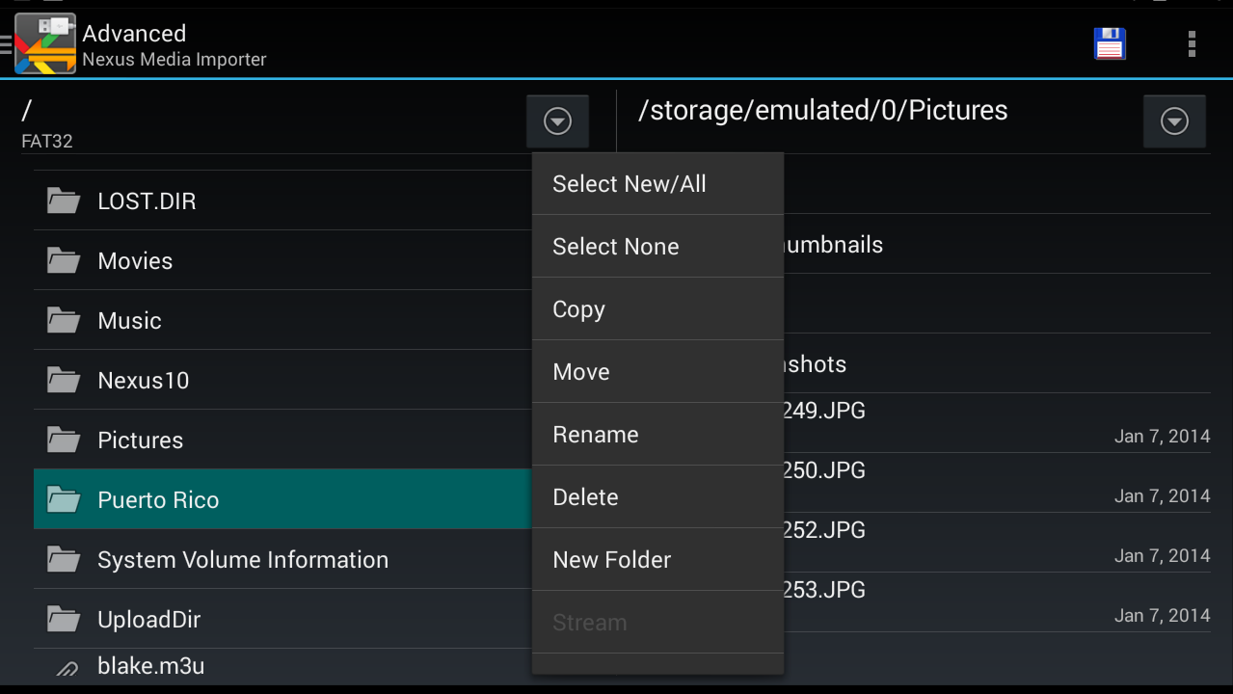Screen dimensions: 1233x694
Task: Click the folder icon beside Nexus10
Action: click(x=64, y=380)
